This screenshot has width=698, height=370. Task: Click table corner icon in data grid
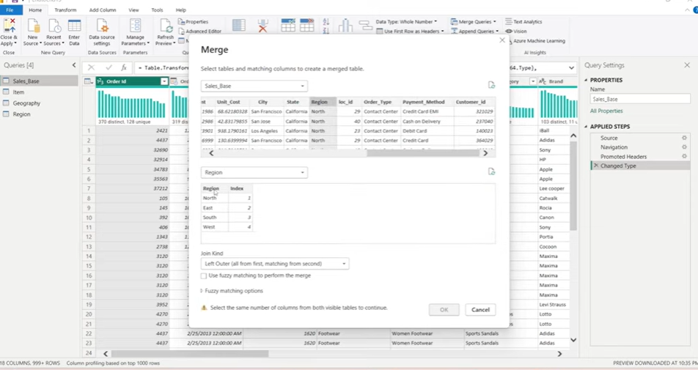(88, 81)
